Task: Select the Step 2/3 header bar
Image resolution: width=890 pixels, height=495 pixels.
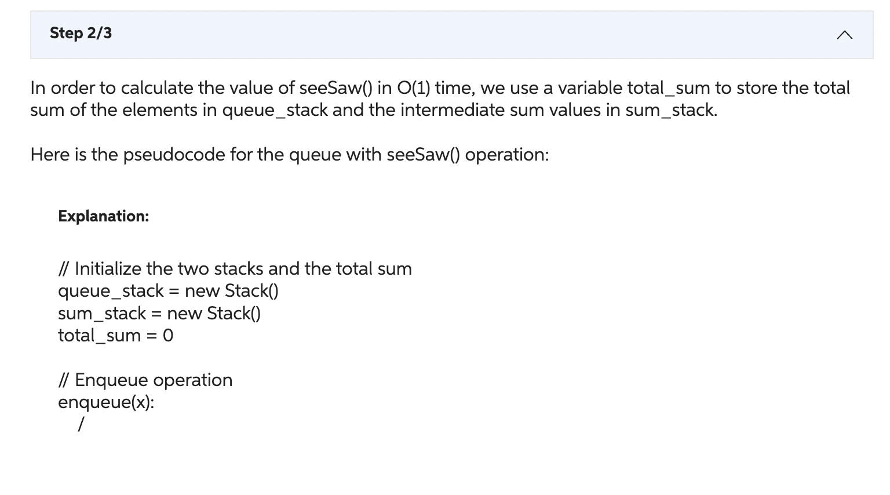Action: [x=440, y=35]
